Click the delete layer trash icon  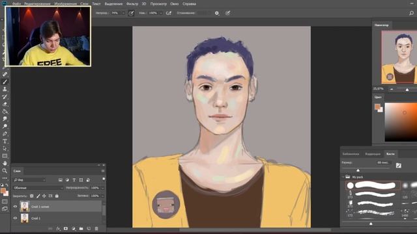click(96, 228)
